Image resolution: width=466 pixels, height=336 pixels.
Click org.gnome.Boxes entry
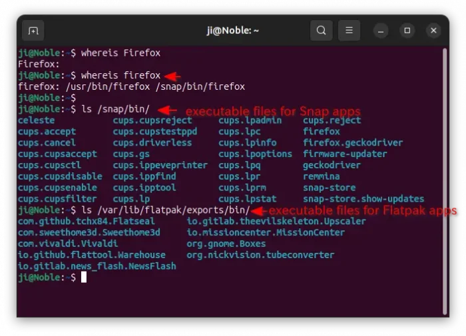[x=226, y=244]
